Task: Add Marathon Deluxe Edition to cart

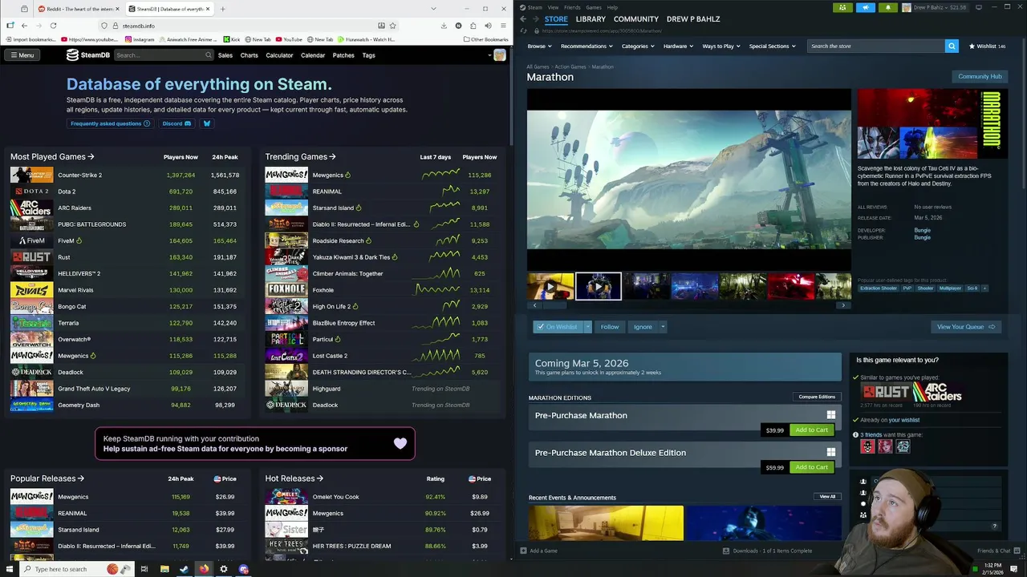Action: click(811, 467)
